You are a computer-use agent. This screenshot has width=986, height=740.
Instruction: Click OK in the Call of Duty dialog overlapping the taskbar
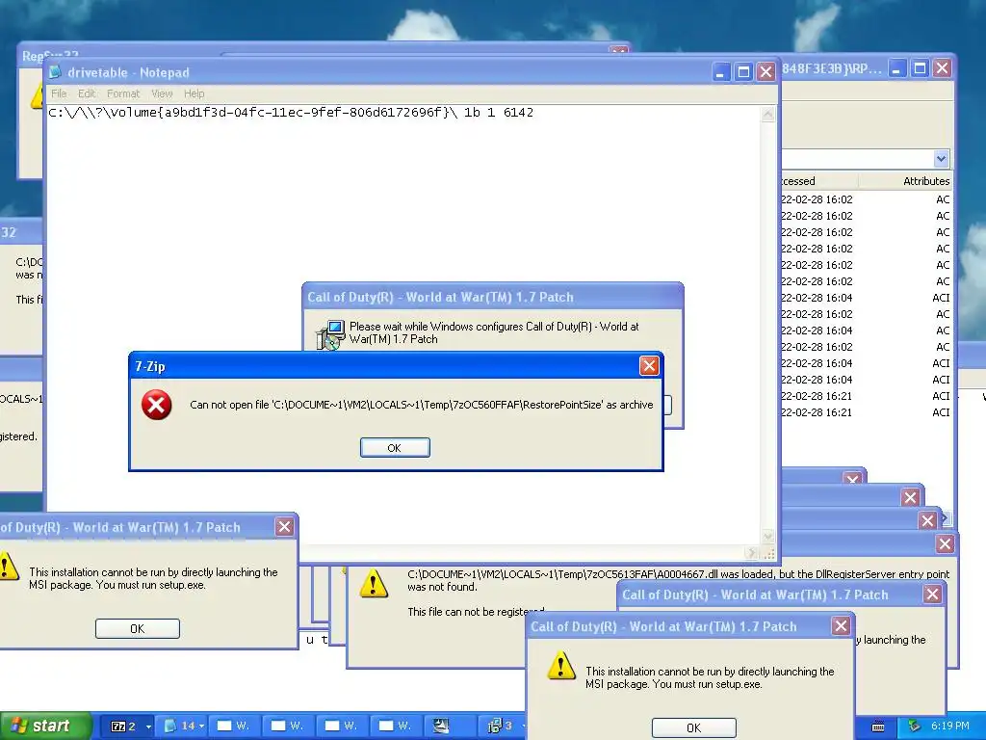coord(693,727)
